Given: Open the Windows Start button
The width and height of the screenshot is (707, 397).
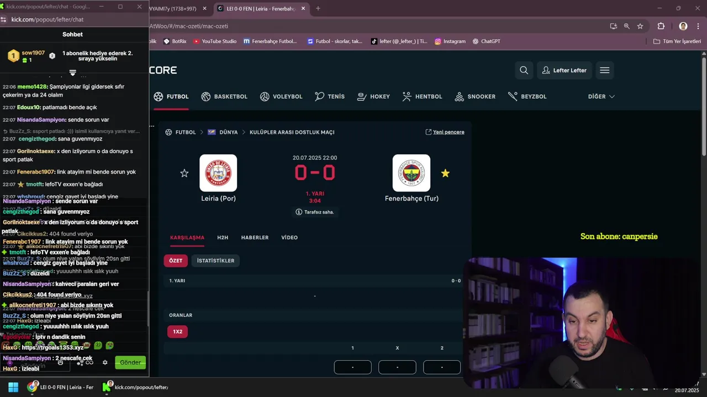Looking at the screenshot, I should click(x=13, y=387).
